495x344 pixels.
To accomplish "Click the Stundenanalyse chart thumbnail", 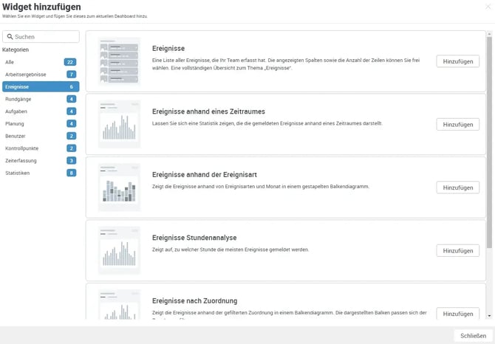I will click(120, 250).
